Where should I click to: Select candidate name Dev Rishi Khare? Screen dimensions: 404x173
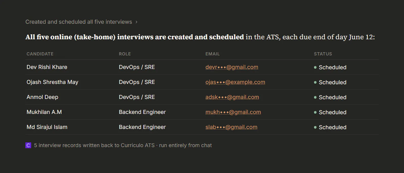click(47, 67)
